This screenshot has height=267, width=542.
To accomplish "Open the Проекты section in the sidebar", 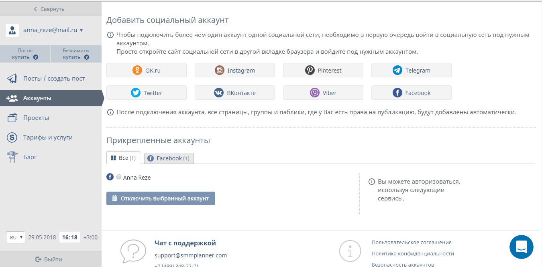I will (36, 117).
